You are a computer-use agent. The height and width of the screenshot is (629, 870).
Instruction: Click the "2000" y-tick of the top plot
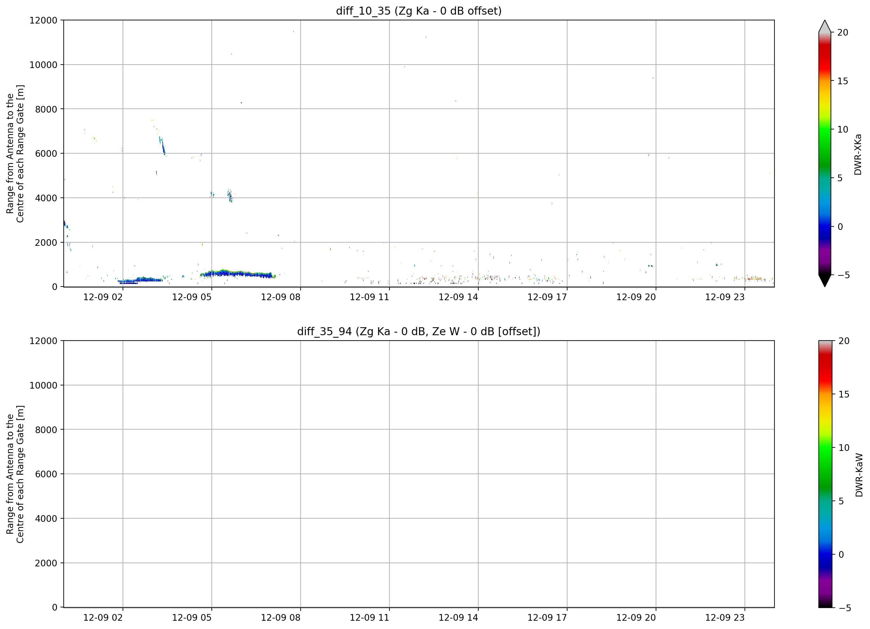(x=46, y=243)
